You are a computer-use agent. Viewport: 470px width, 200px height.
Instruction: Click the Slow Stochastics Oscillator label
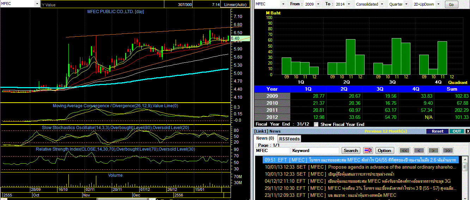click(115, 127)
